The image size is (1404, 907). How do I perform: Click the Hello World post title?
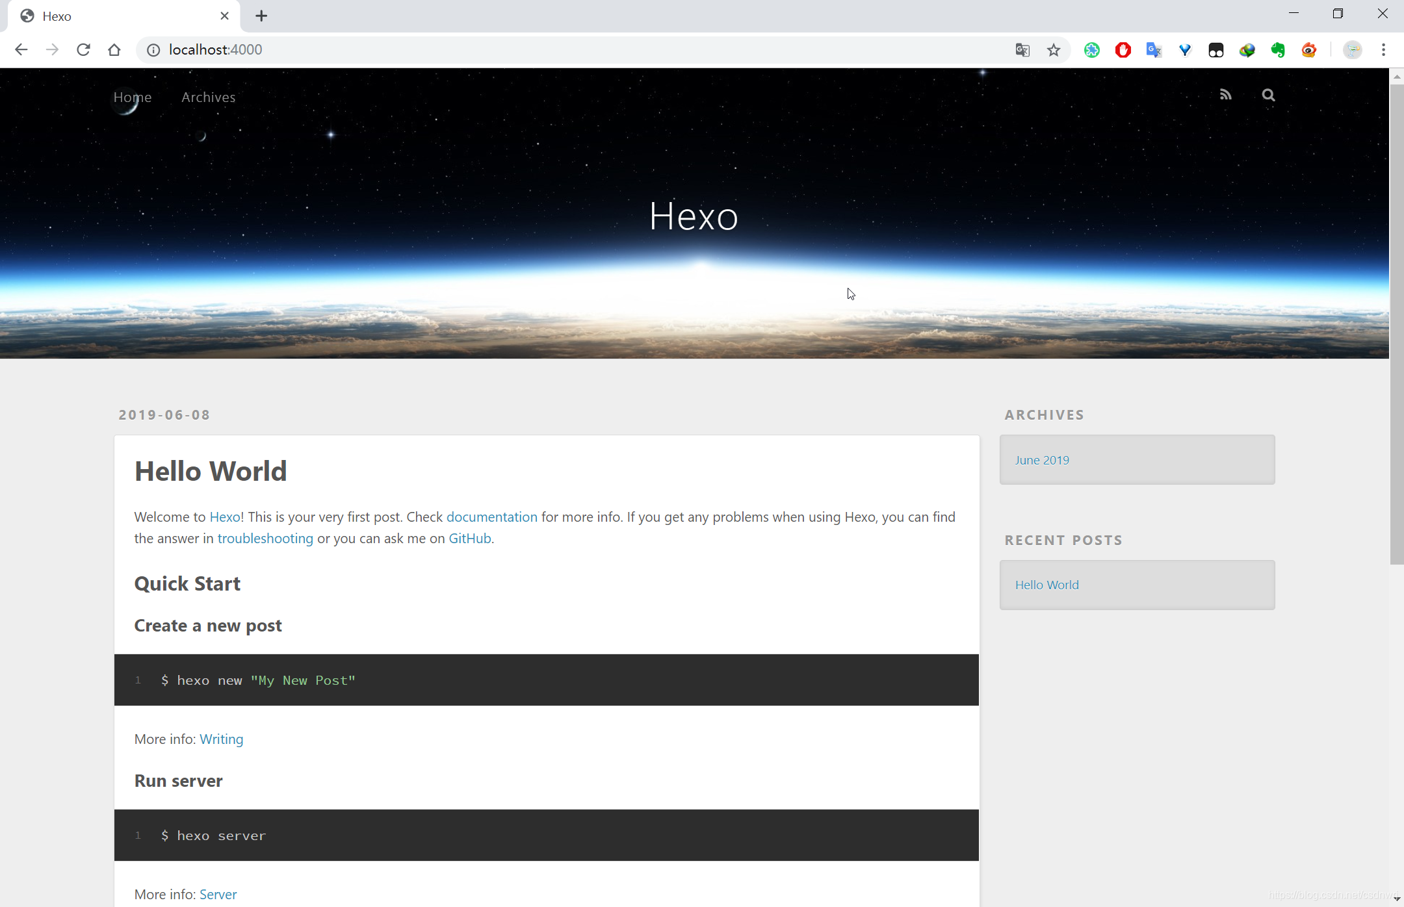tap(211, 471)
